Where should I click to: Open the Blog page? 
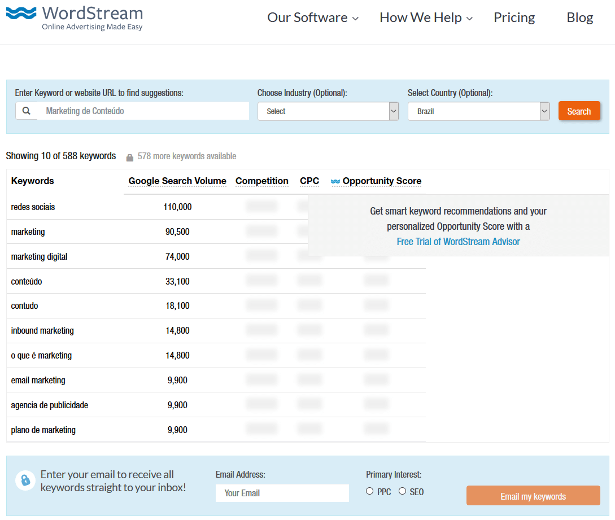pos(579,18)
